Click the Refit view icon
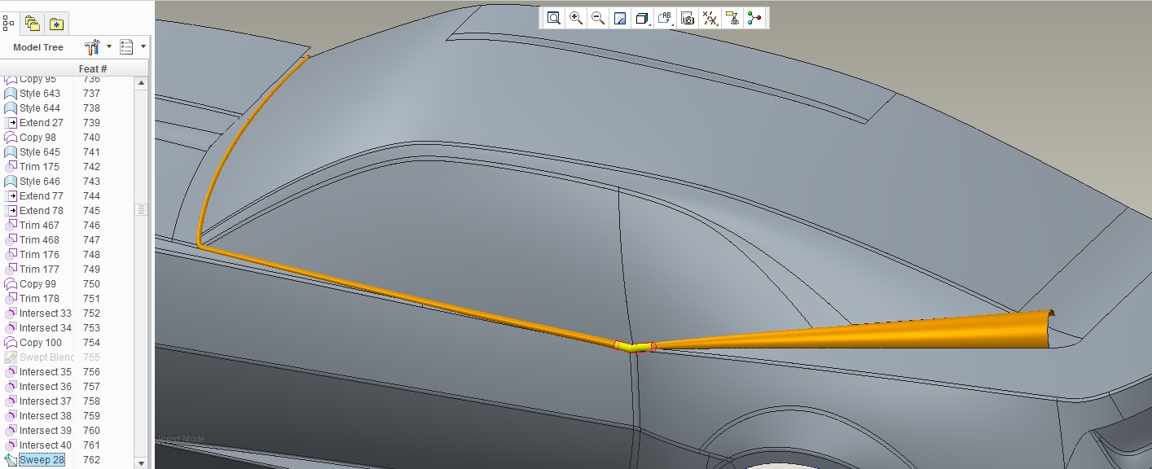The width and height of the screenshot is (1152, 469). pos(554,18)
